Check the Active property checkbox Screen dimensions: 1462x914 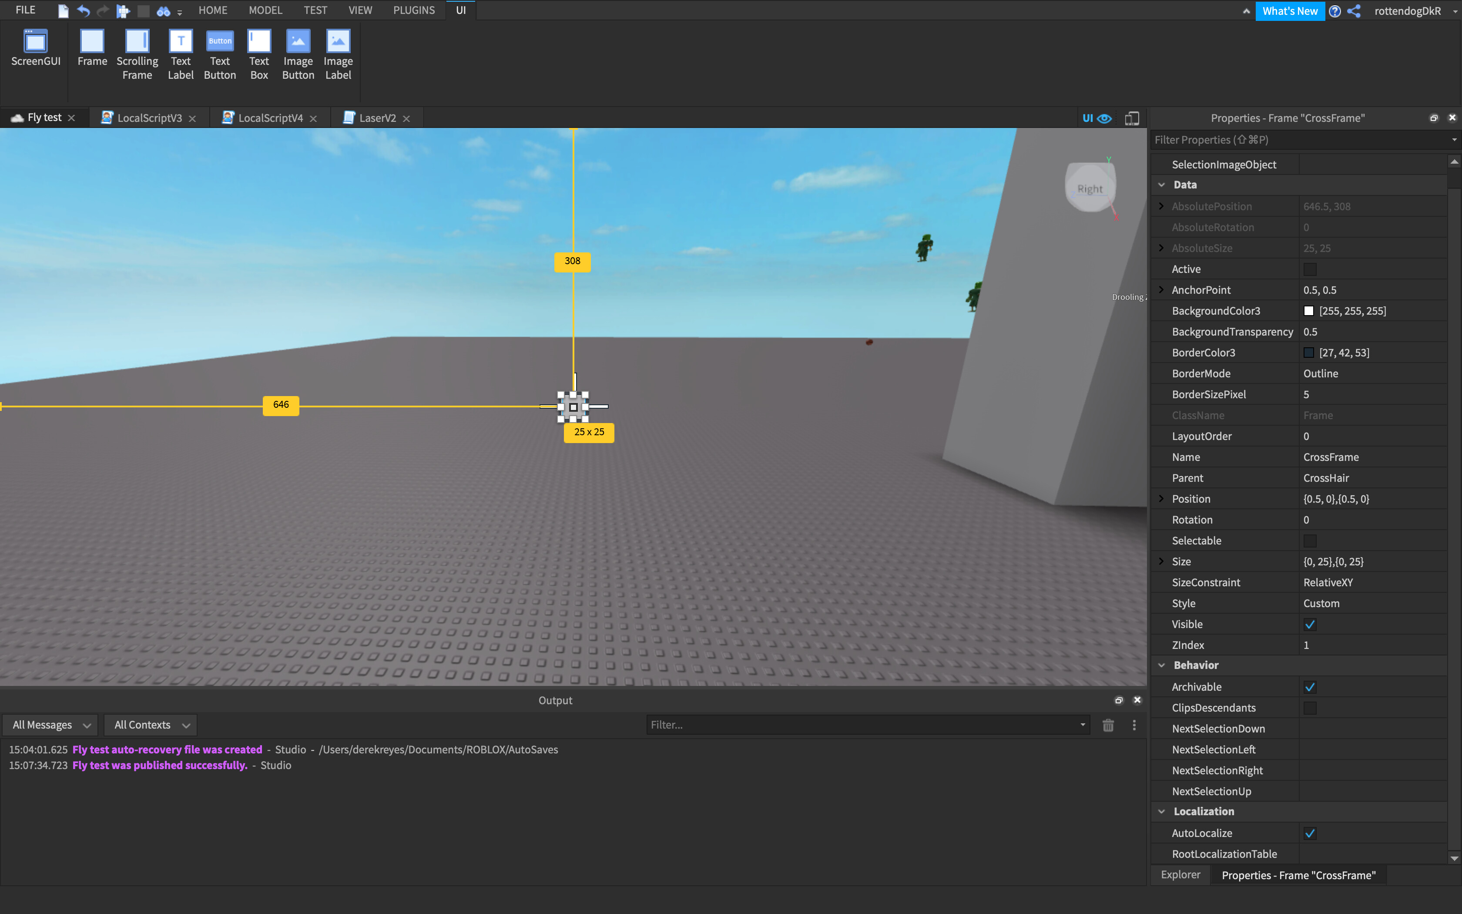pyautogui.click(x=1309, y=269)
